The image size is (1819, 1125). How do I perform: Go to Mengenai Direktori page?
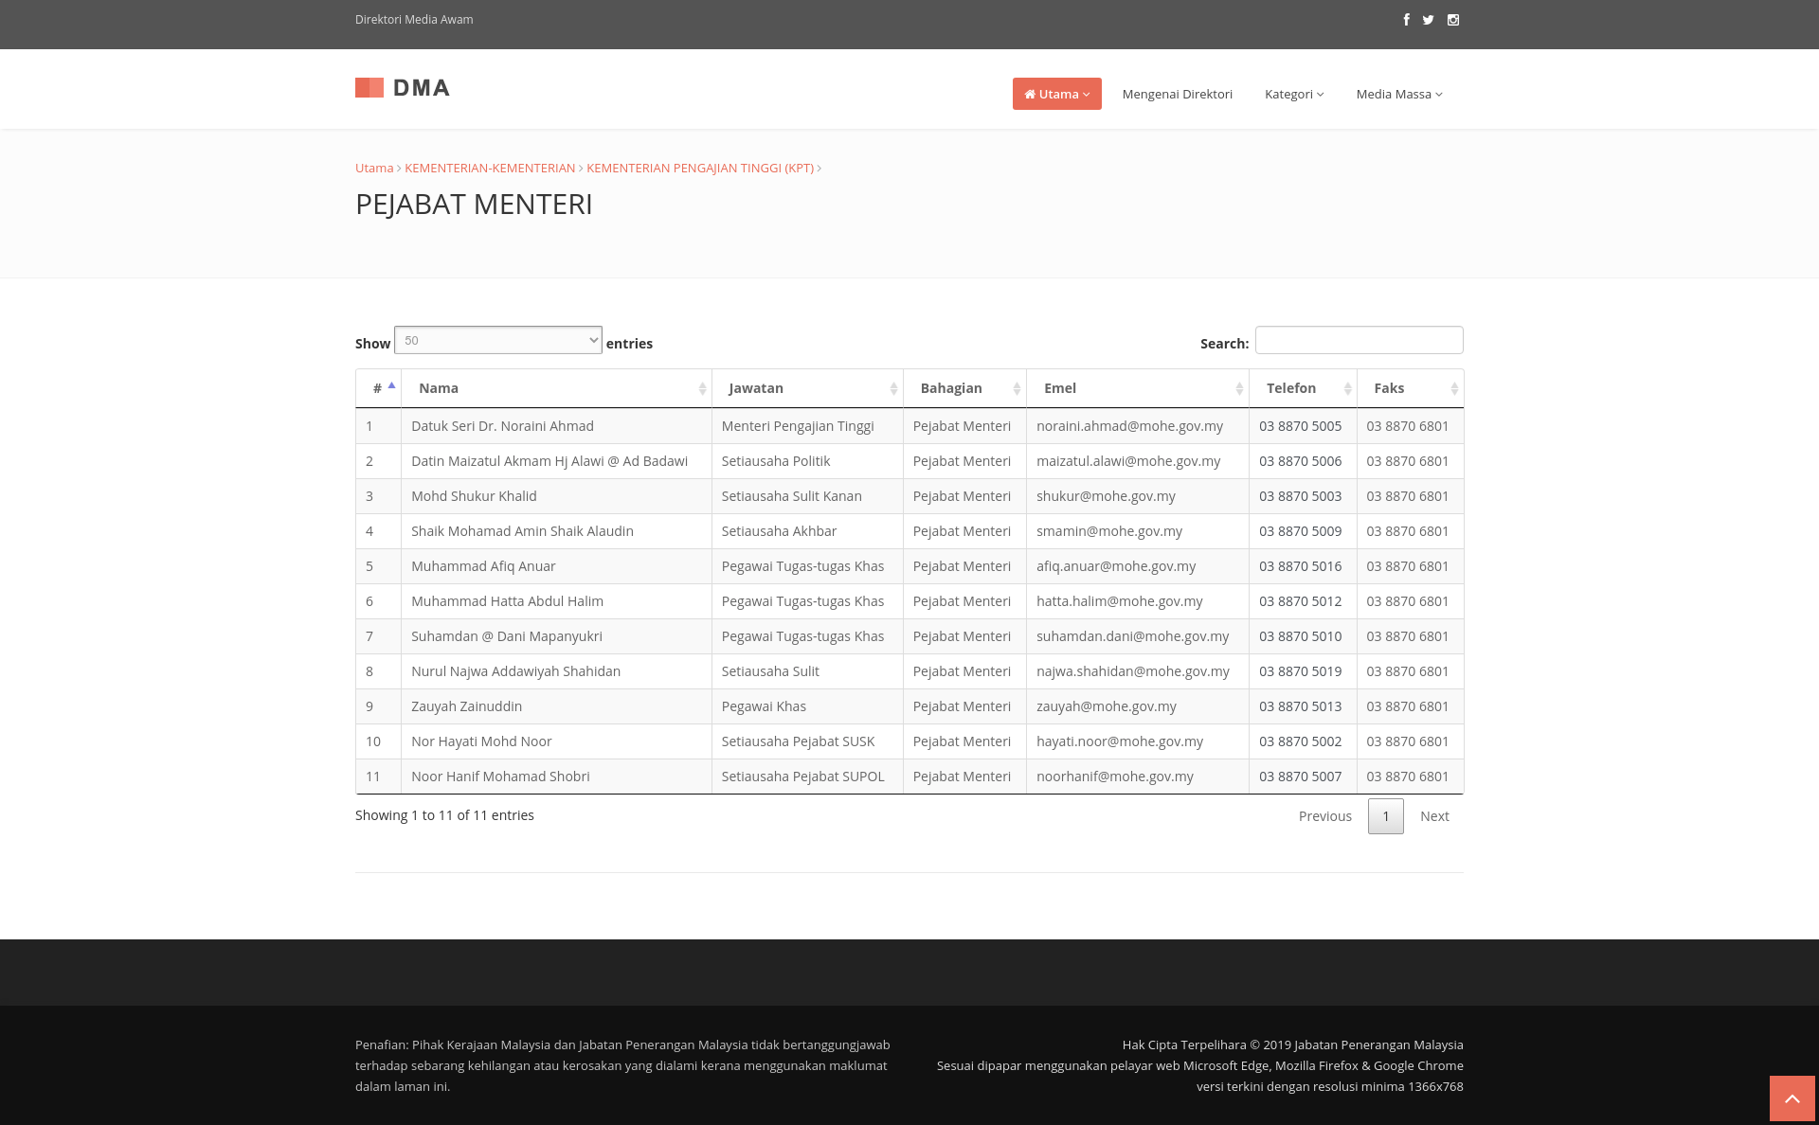pos(1177,94)
